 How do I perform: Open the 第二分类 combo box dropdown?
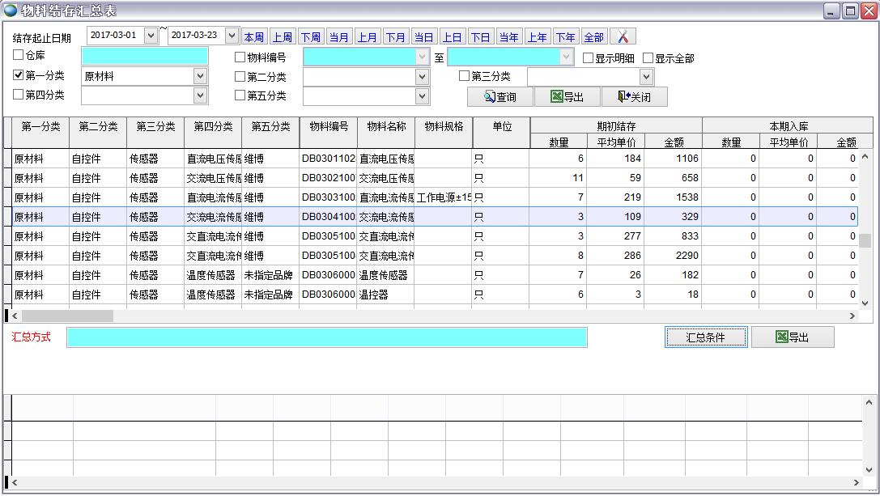pyautogui.click(x=420, y=76)
